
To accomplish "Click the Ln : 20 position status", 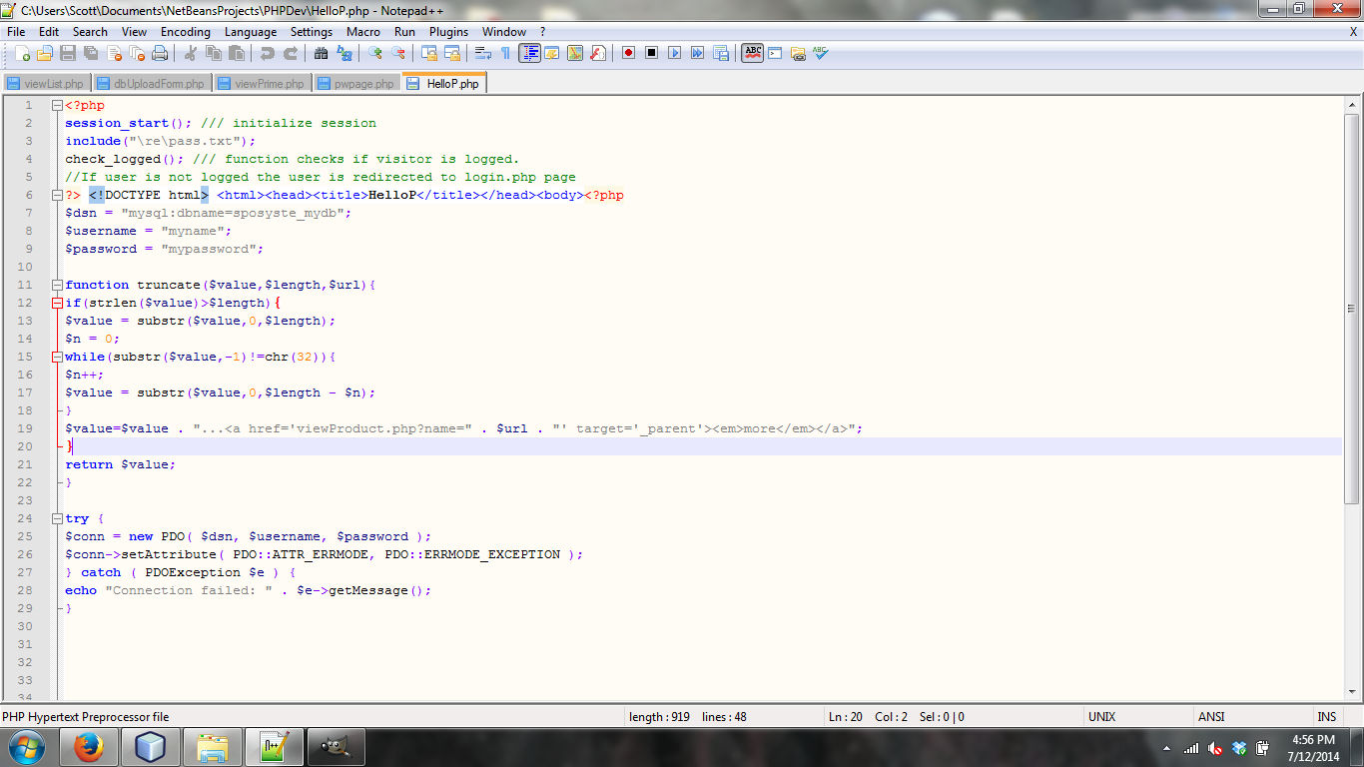I will tap(846, 716).
